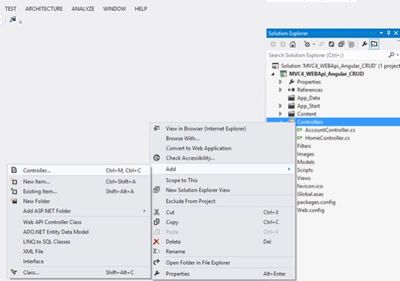
Task: Select the Views folder
Action: coord(303,178)
